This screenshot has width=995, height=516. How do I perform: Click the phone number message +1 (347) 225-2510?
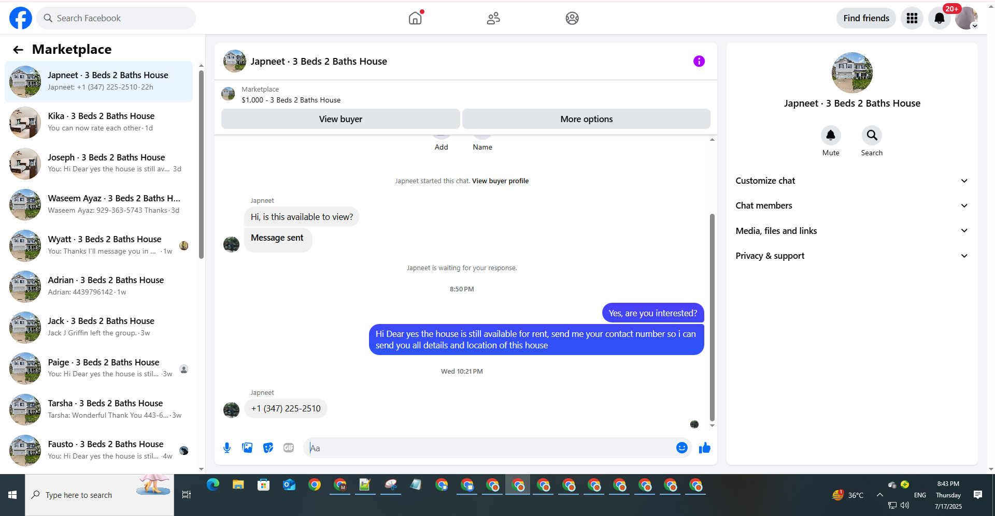(x=286, y=408)
